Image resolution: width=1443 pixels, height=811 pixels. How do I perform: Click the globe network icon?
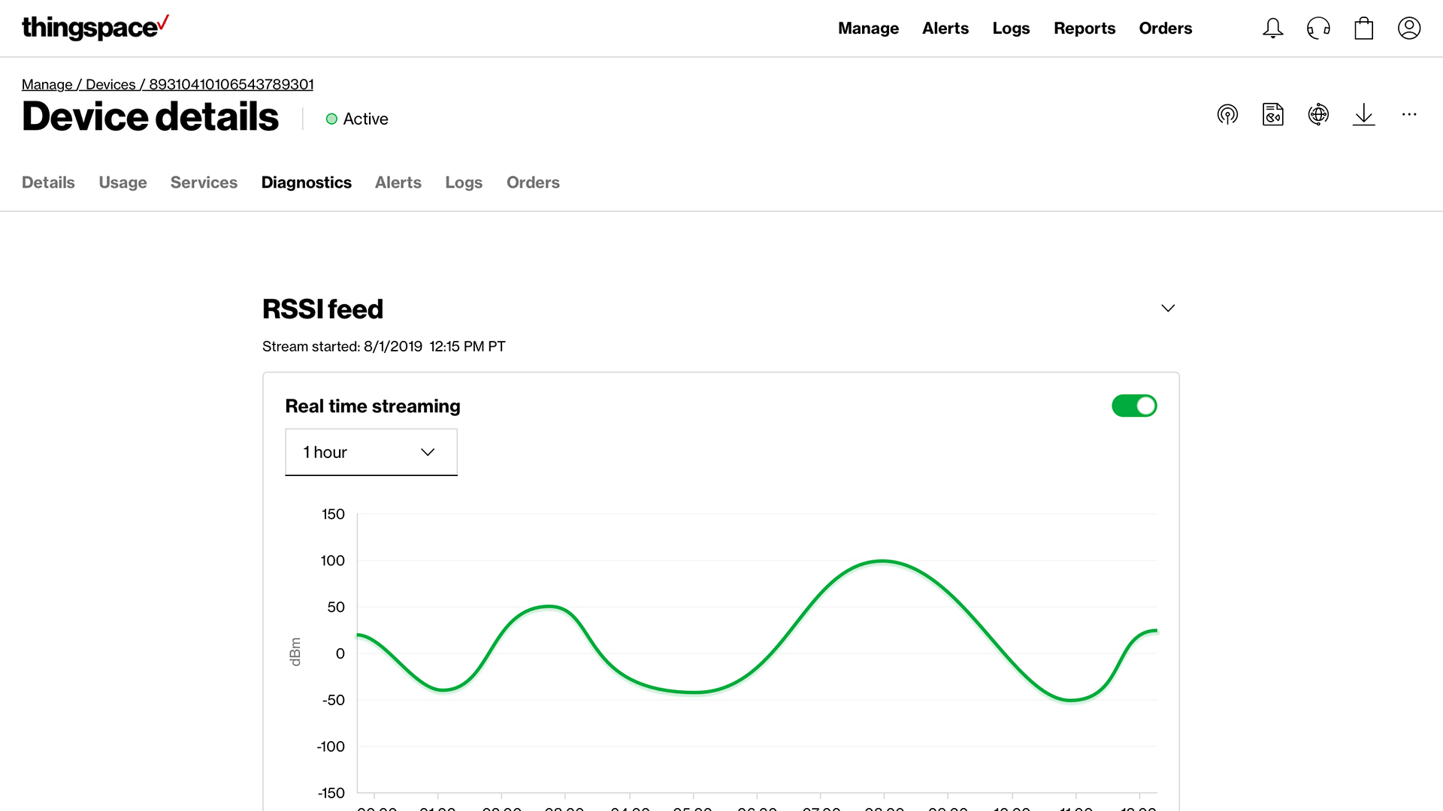(x=1318, y=115)
